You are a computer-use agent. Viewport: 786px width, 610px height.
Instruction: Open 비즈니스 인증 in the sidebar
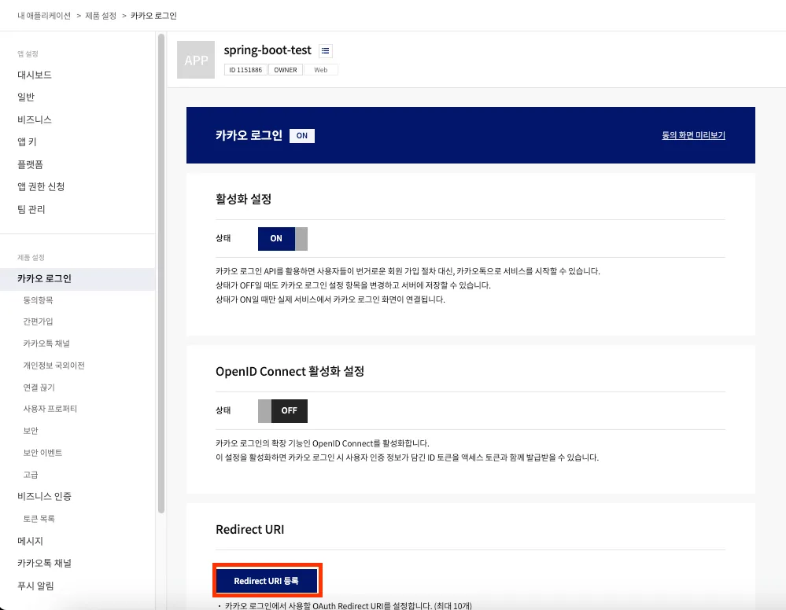pyautogui.click(x=45, y=496)
